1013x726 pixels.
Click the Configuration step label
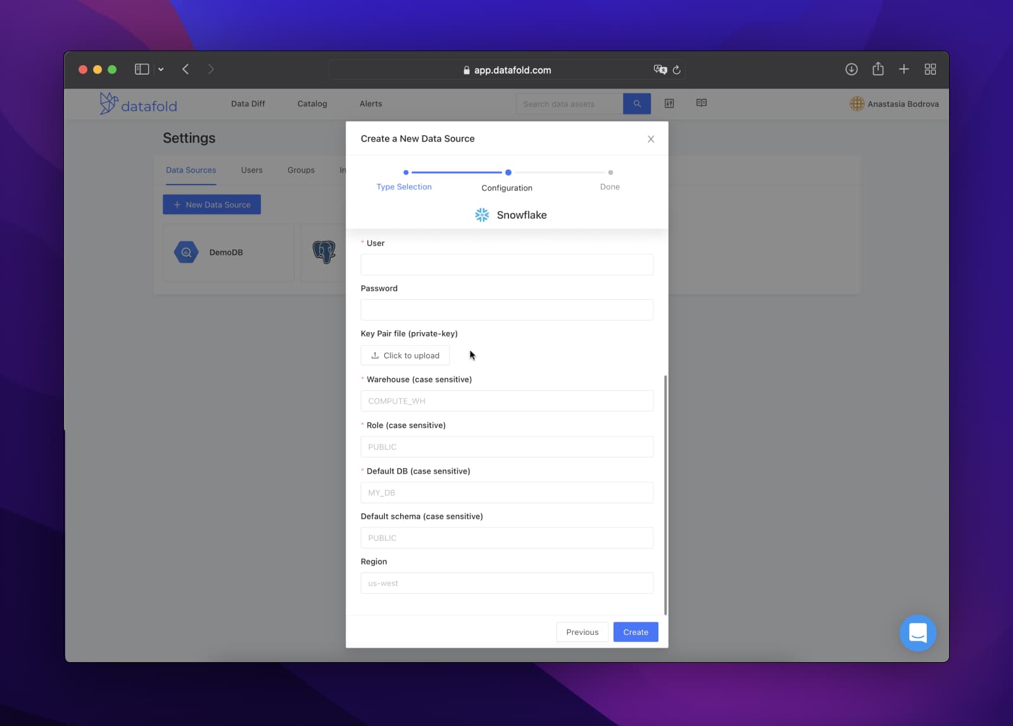click(507, 188)
